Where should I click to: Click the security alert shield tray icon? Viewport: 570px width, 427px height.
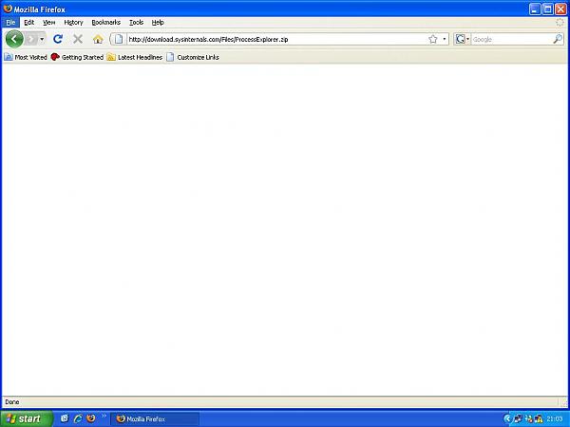(539, 419)
